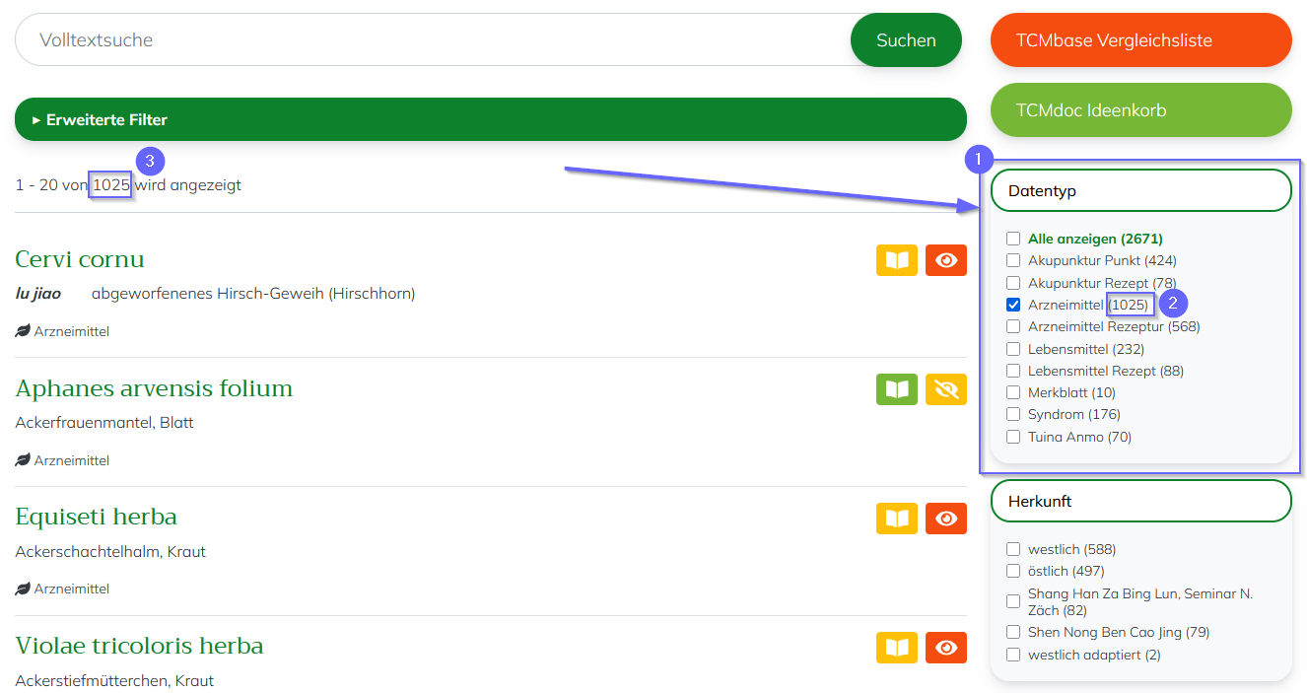Open the Cervi cornu entry link

[x=80, y=259]
